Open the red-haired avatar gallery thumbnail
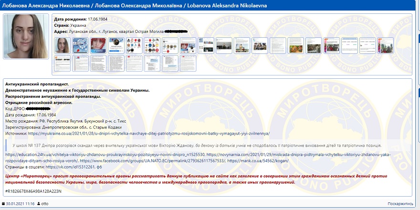 click(98, 45)
